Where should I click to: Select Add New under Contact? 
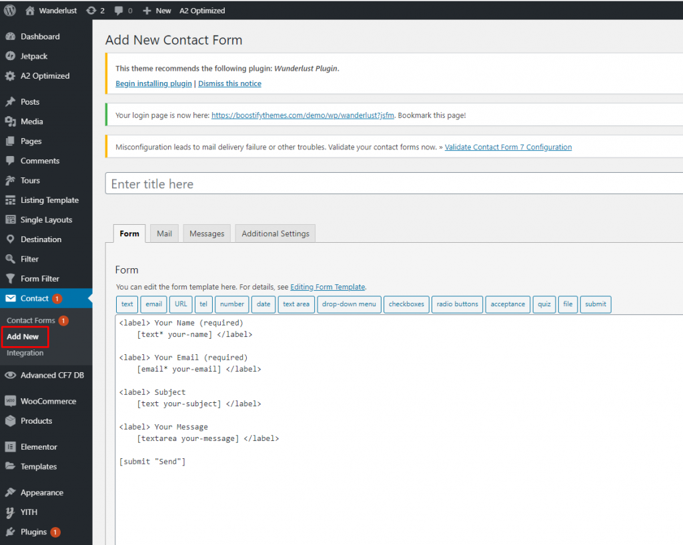click(23, 337)
